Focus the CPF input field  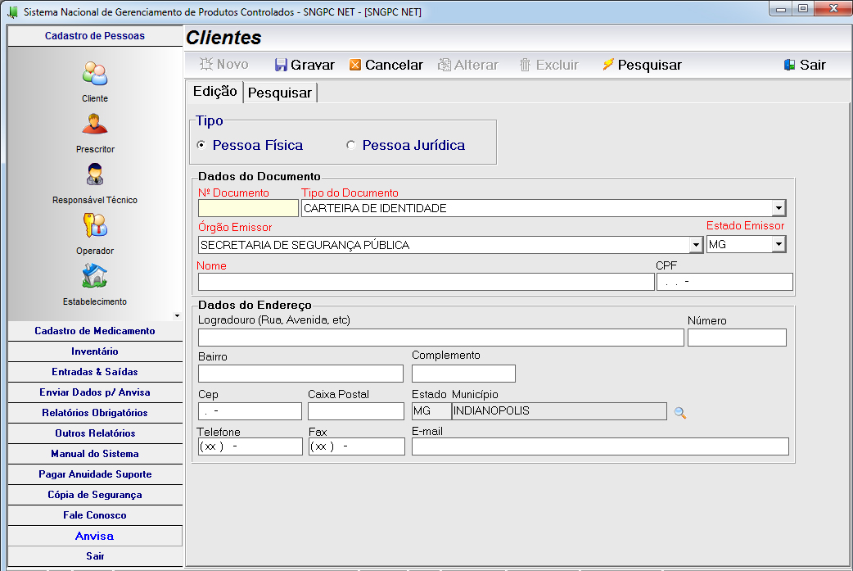pos(724,282)
